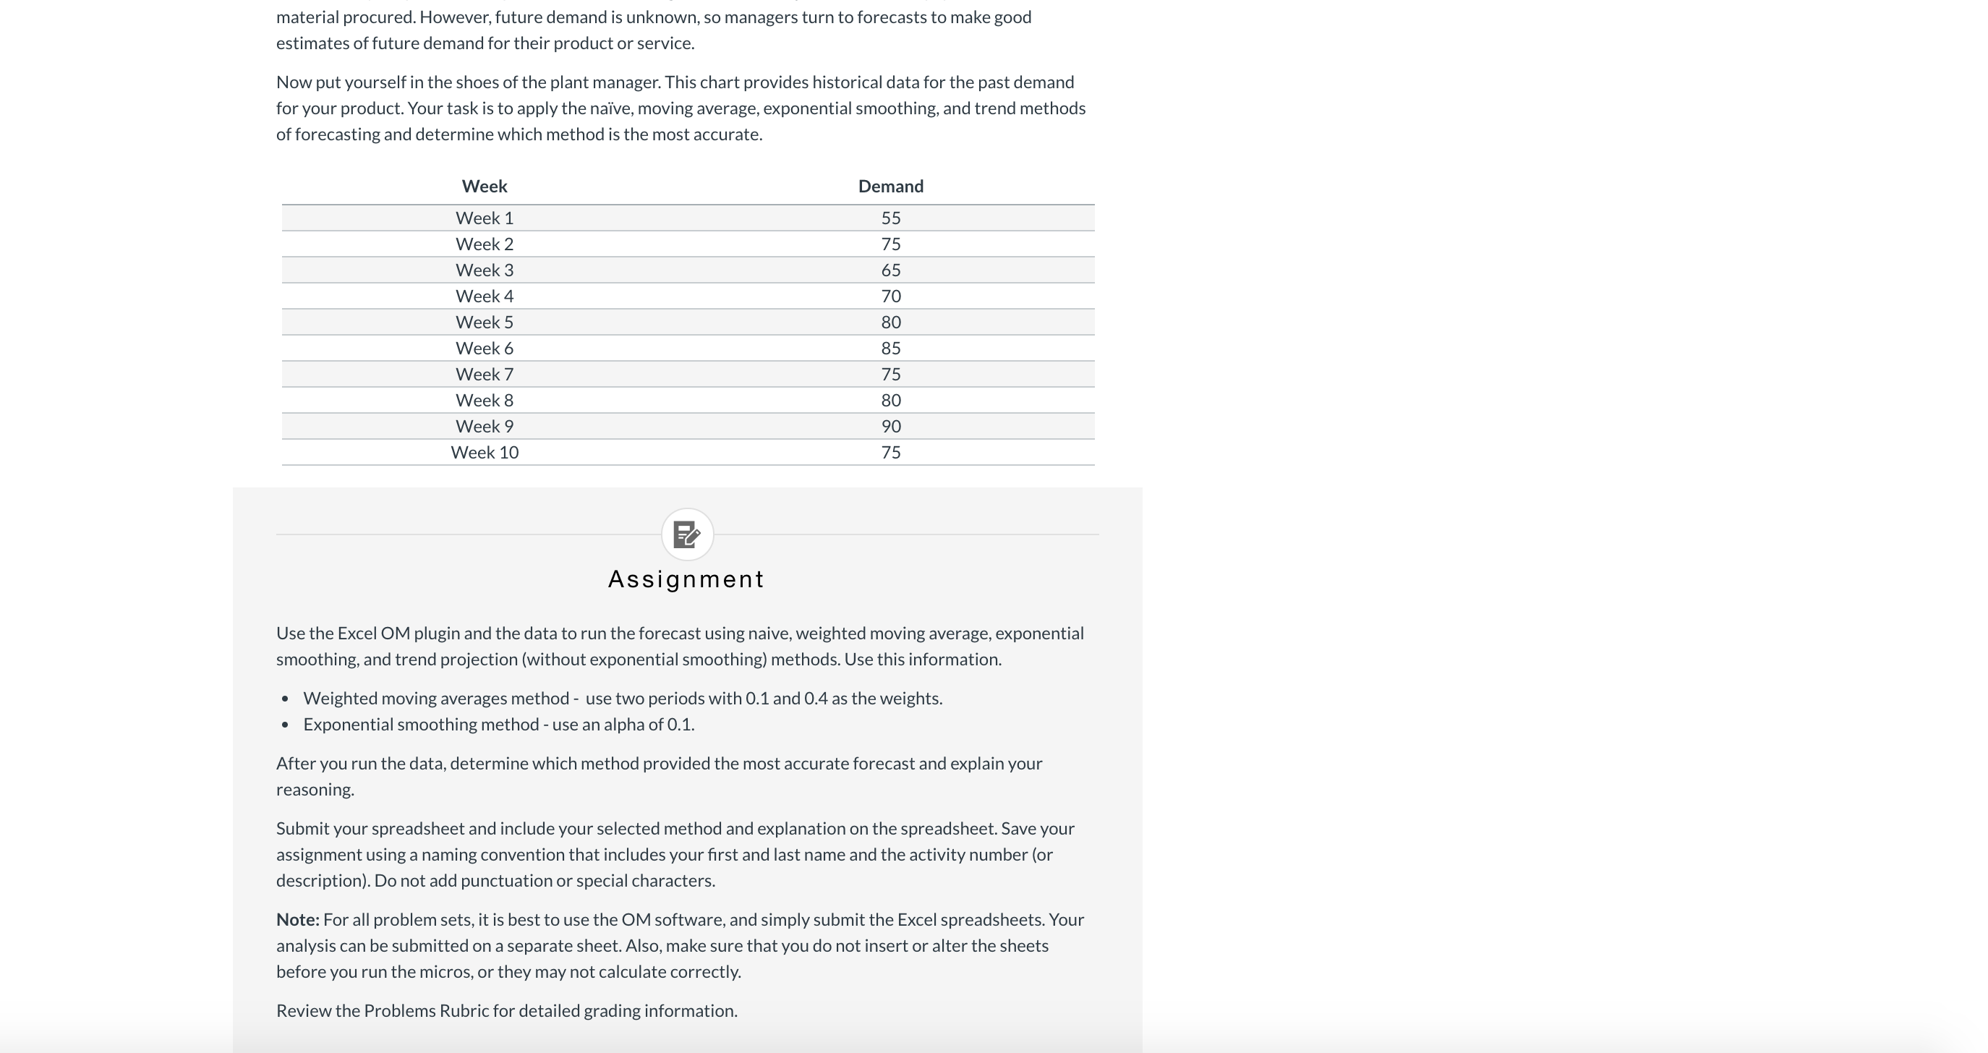Click the Week 1 row label

pos(485,218)
